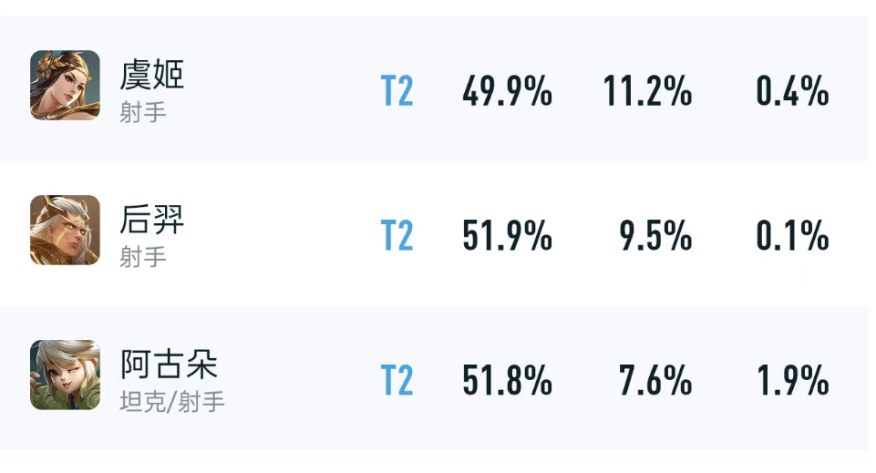Viewport: 876px width, 473px height.
Task: Click 后羿's 51.9% win rate
Action: 507,235
